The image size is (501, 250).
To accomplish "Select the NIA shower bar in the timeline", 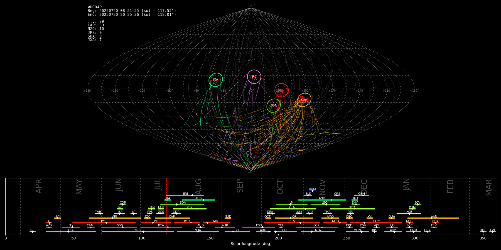I will (216, 222).
